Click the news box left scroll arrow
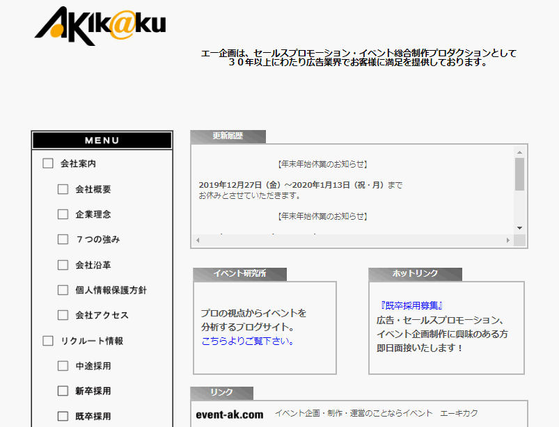Screen dimensions: 559x427 [197, 241]
